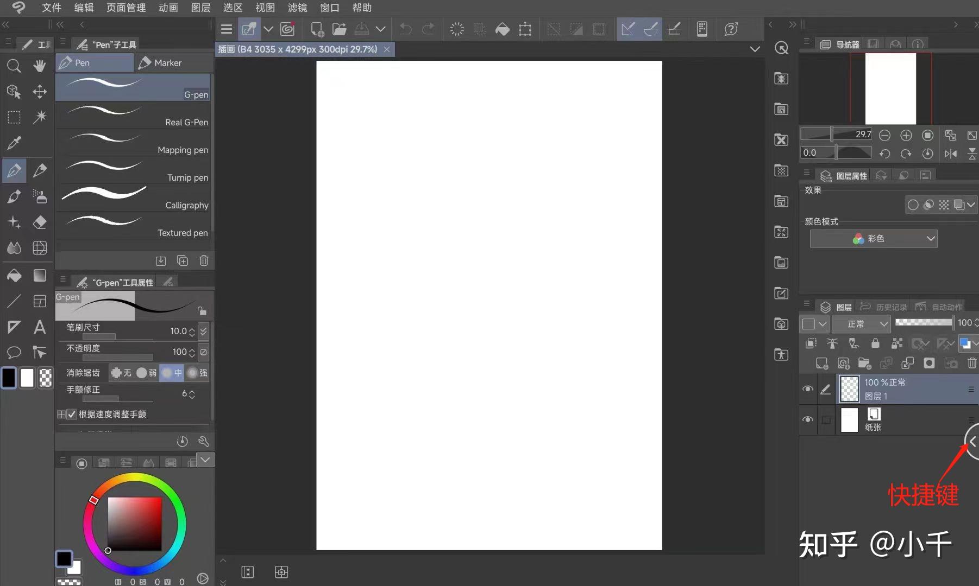
Task: Delete selected sub-tool with trash button
Action: coord(204,260)
